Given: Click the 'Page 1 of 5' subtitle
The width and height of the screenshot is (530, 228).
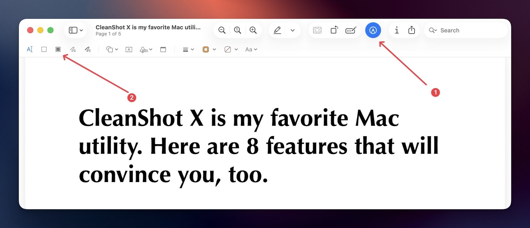Looking at the screenshot, I should click(108, 34).
